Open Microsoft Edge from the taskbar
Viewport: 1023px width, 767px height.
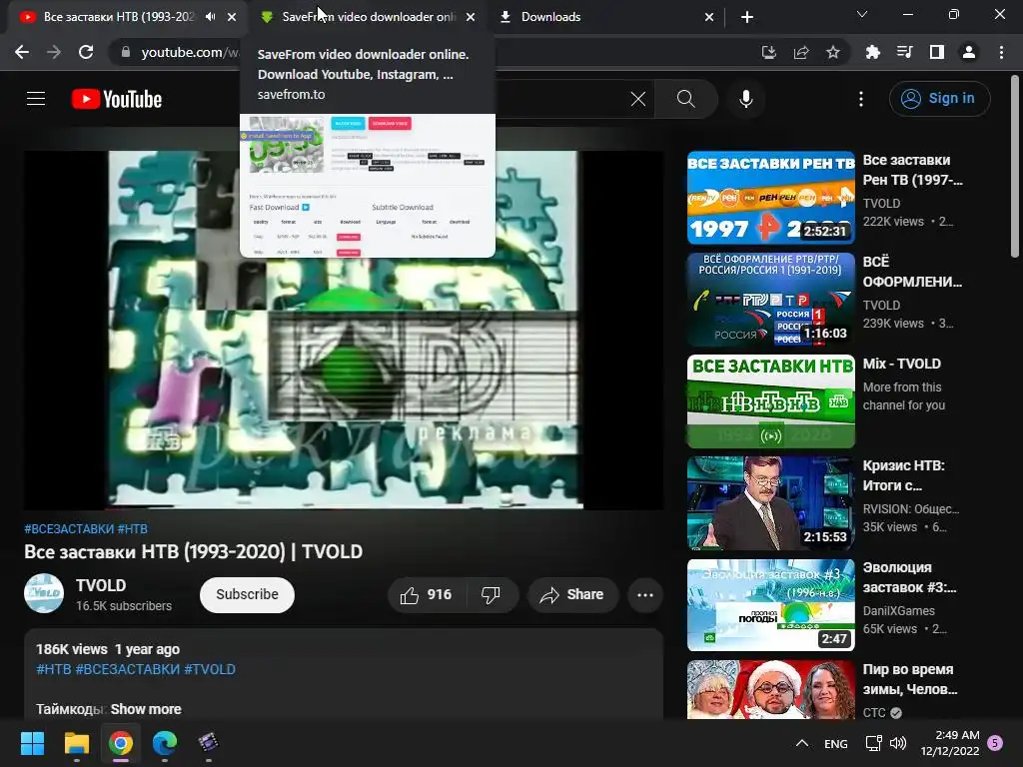click(165, 743)
